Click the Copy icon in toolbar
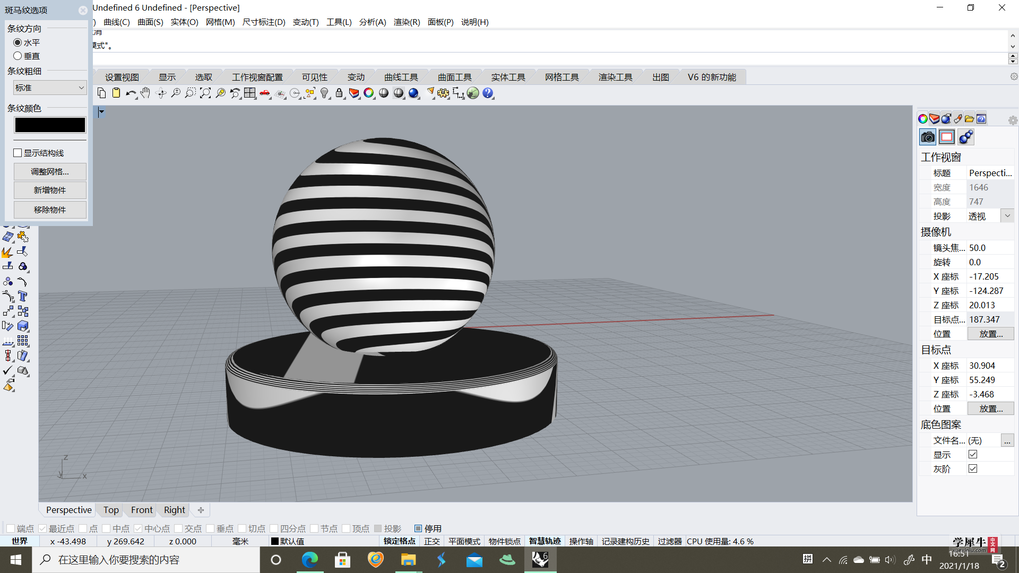 [101, 93]
